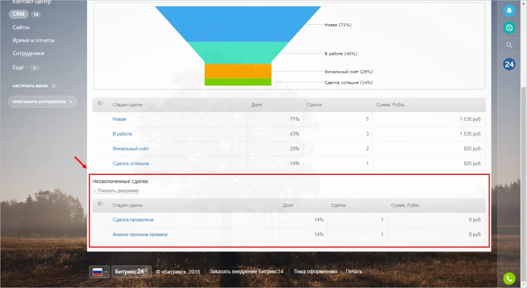Screen dimensions: 527x288
Task: Click the blue Новая funnel segment
Action: (x=238, y=24)
